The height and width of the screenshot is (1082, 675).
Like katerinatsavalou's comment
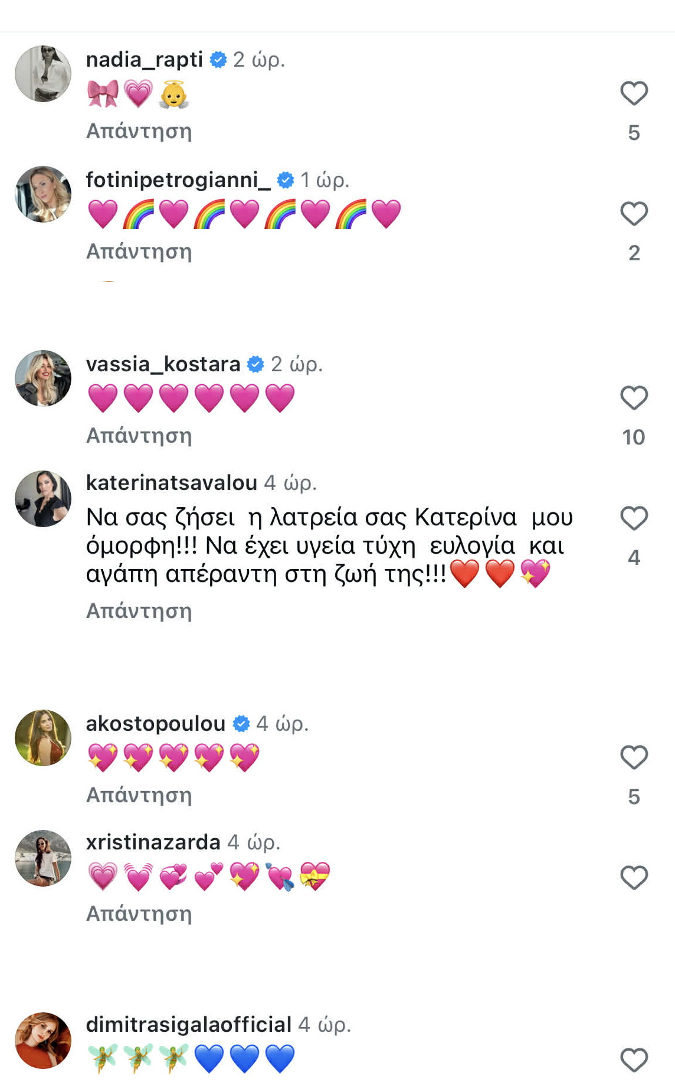click(634, 518)
